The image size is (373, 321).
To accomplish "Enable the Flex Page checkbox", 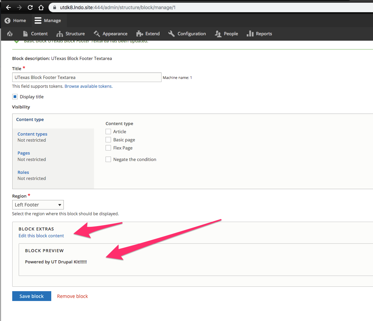I will [x=108, y=148].
